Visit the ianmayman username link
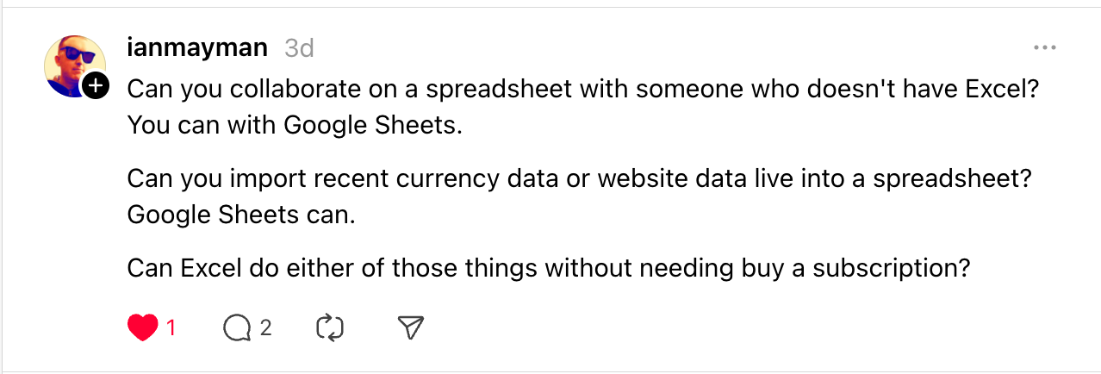 [197, 47]
